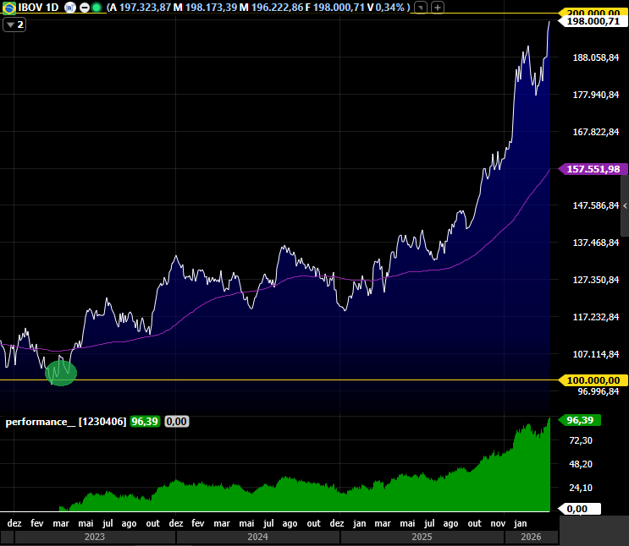Click the 2026 year band on time axis
The height and width of the screenshot is (546, 629).
click(531, 537)
